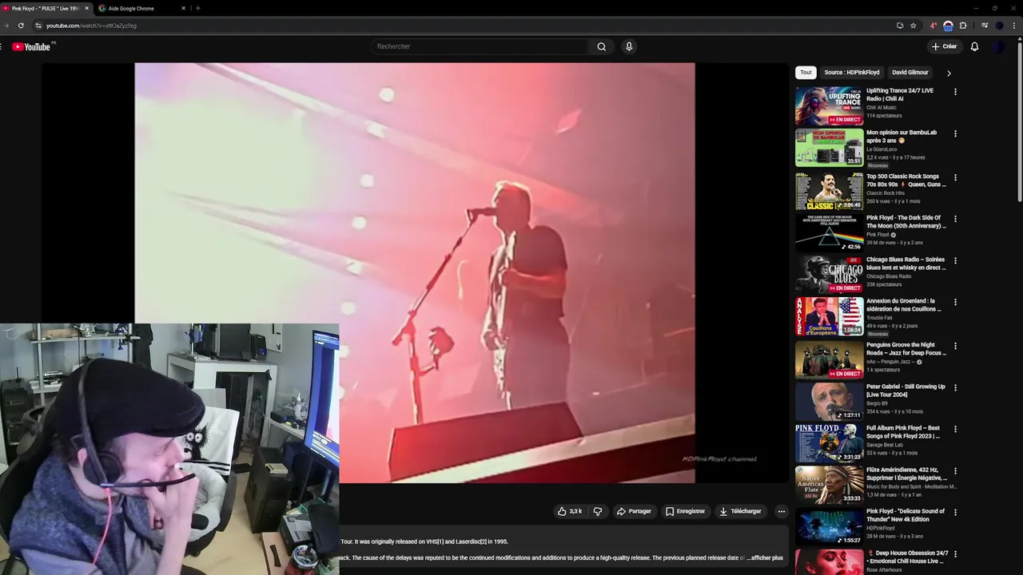Image resolution: width=1023 pixels, height=575 pixels.
Task: Close the Pink Floyd PULSE tab
Action: point(86,8)
